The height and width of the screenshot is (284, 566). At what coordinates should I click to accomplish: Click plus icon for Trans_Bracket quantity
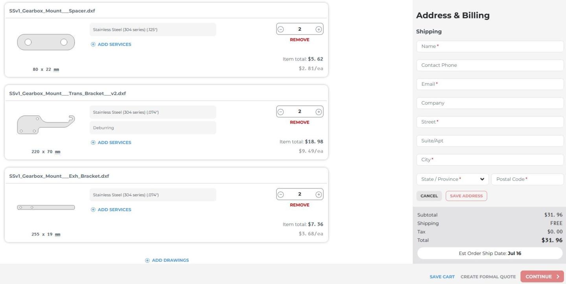tap(318, 112)
